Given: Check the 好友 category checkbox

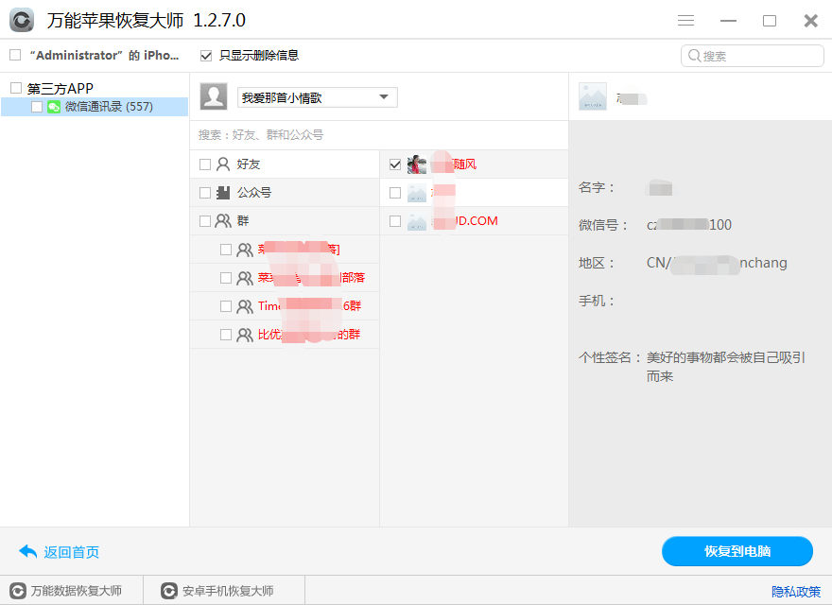Looking at the screenshot, I should tap(205, 164).
